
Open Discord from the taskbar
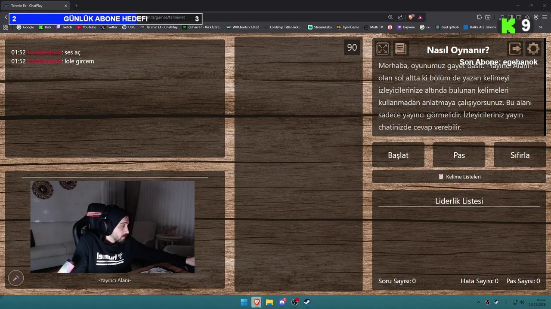tap(282, 302)
